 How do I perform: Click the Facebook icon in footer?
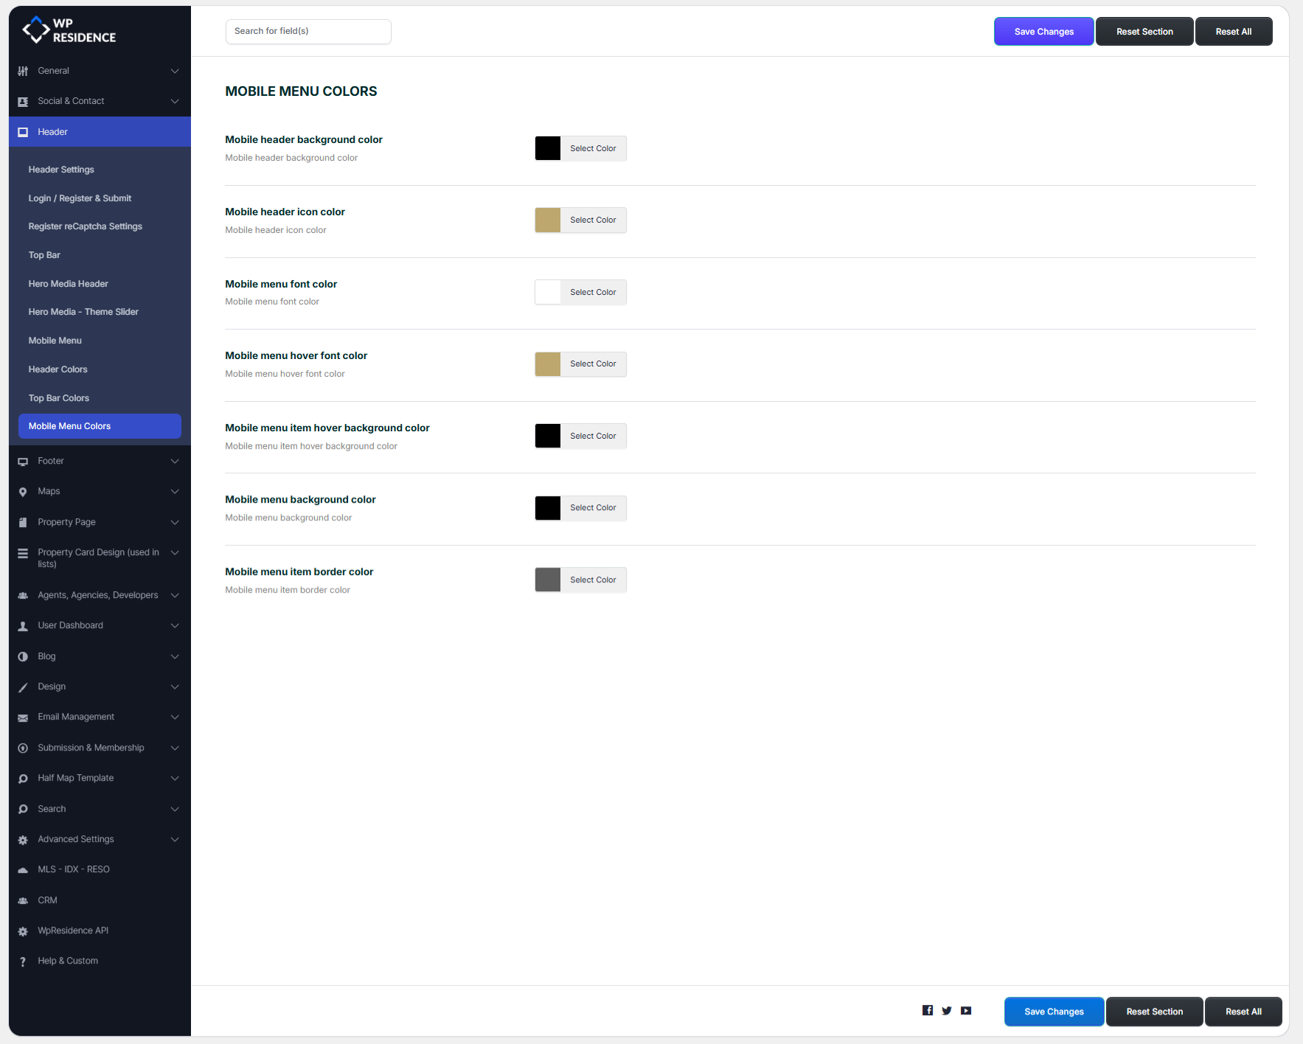coord(928,1010)
